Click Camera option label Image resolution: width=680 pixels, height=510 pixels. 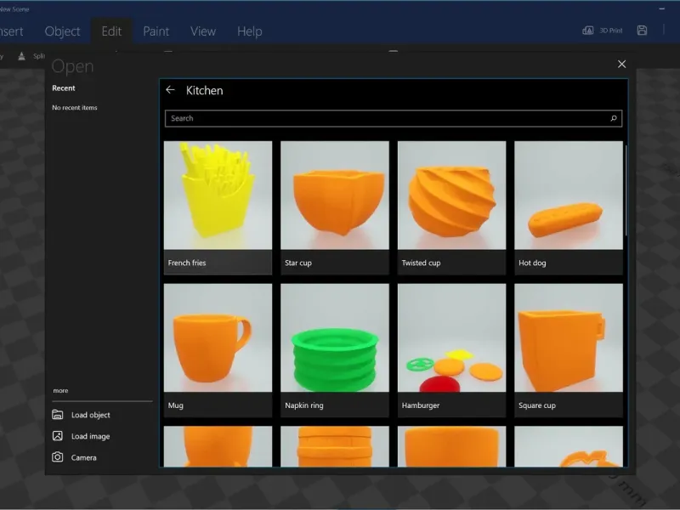coord(83,457)
